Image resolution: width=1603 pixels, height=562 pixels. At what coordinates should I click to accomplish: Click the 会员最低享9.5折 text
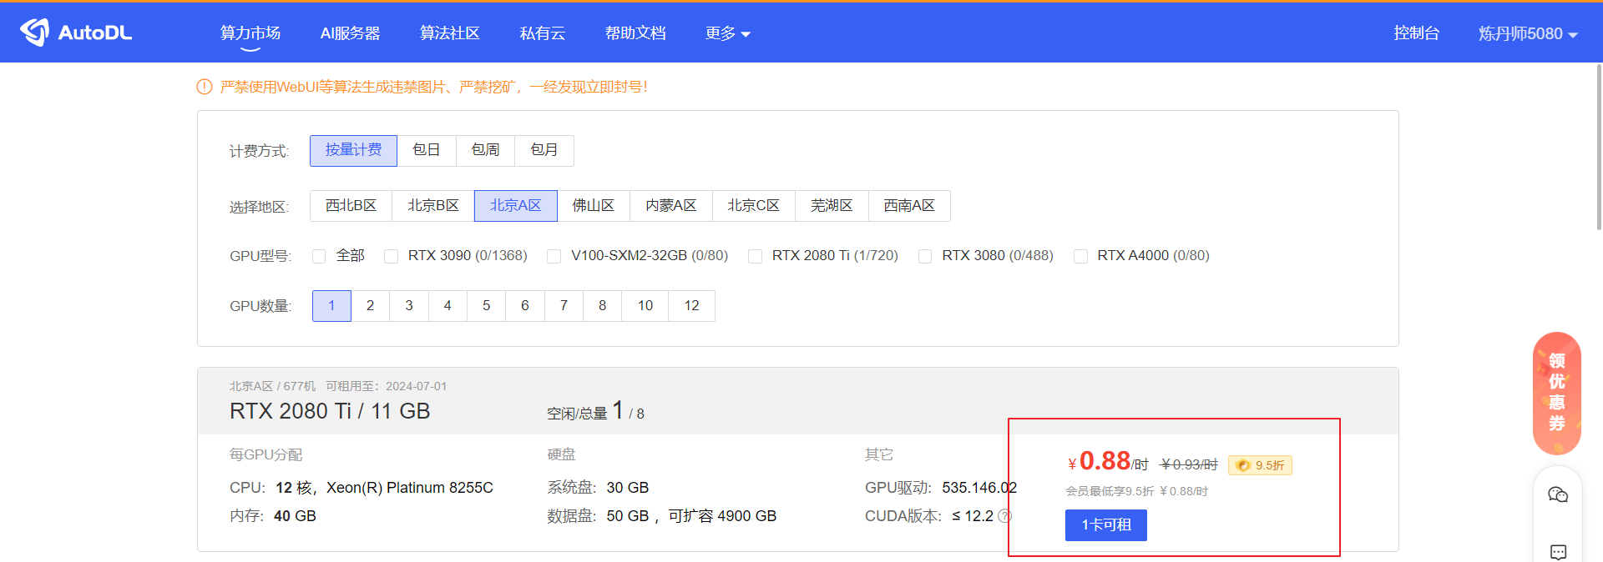pyautogui.click(x=1110, y=491)
